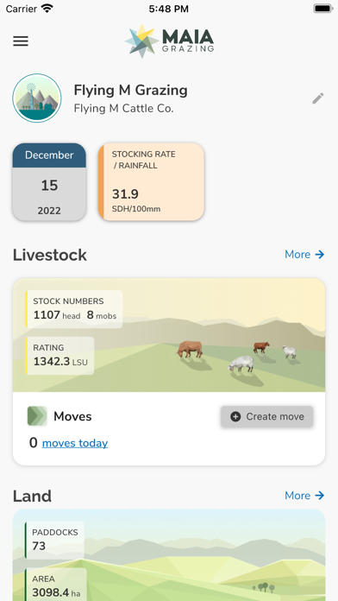
Task: Select the Area 3098.4 ha badge
Action: (56, 585)
